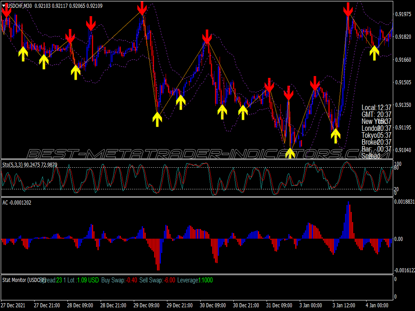Click the 30 Dec 21:00 time label
This screenshot has width=415, height=311.
[246, 305]
